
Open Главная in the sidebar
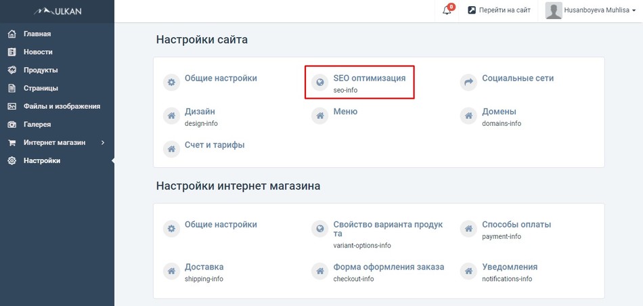[37, 34]
